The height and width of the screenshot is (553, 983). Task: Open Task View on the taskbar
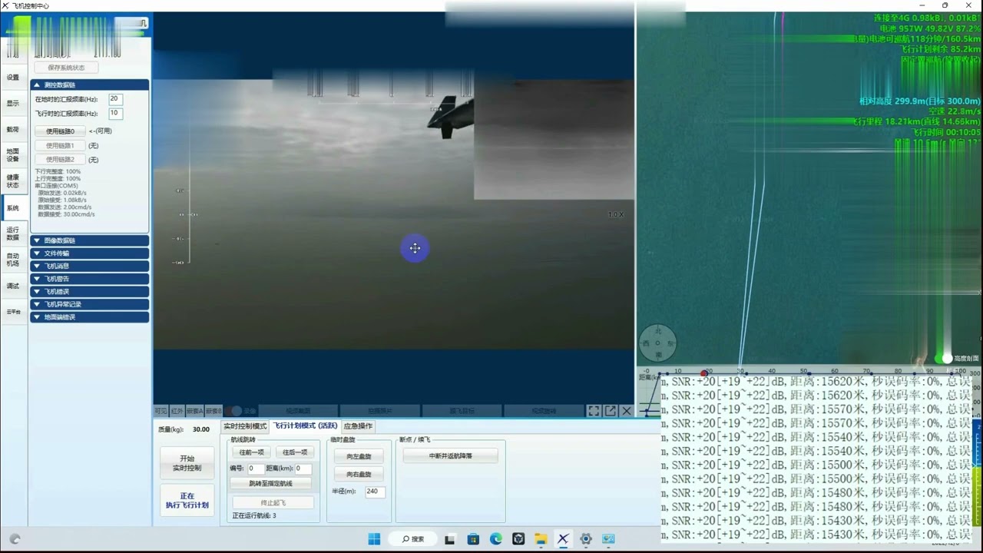450,539
